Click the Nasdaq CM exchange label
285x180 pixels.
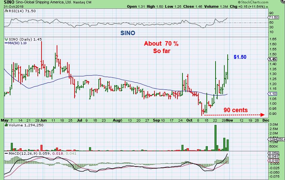[82, 2]
